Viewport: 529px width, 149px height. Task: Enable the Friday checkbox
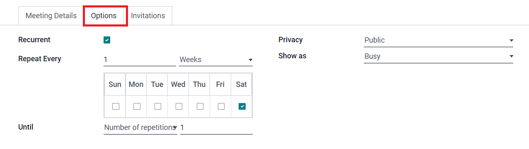coord(221,106)
